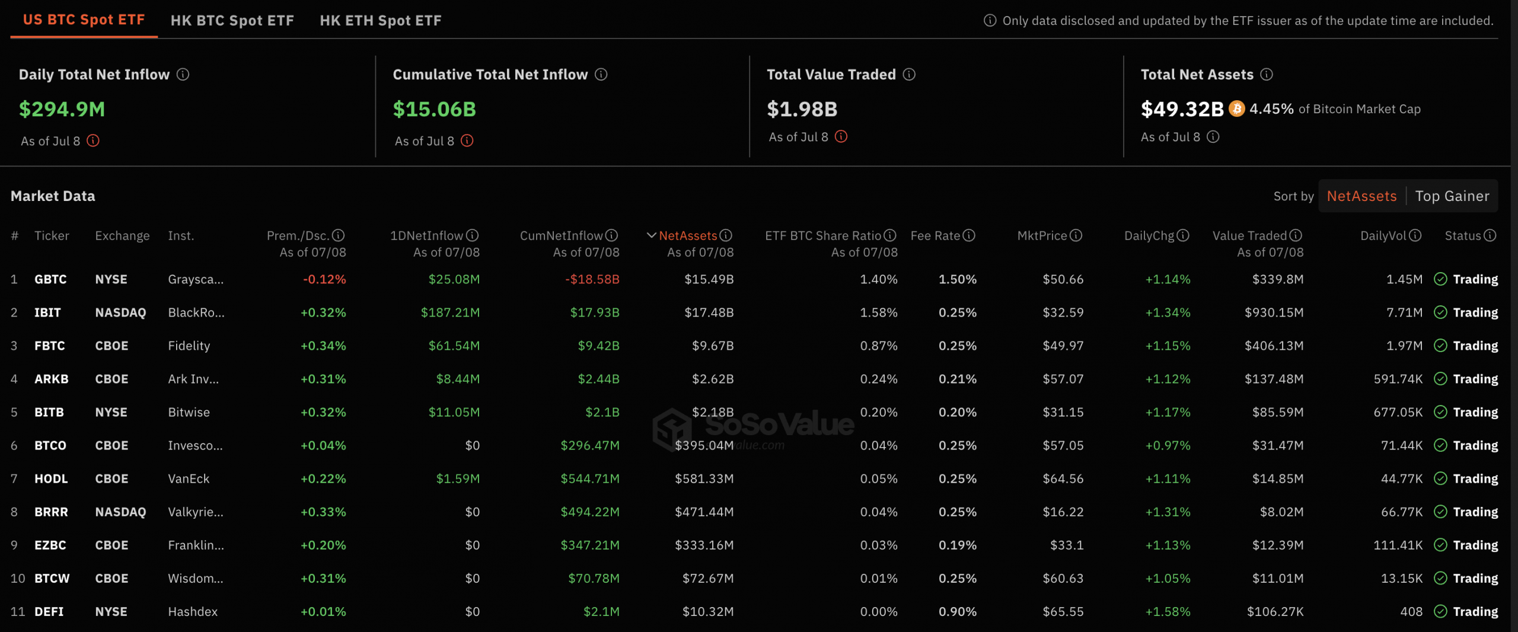Click info icon by NetAssets column header

[x=726, y=235]
